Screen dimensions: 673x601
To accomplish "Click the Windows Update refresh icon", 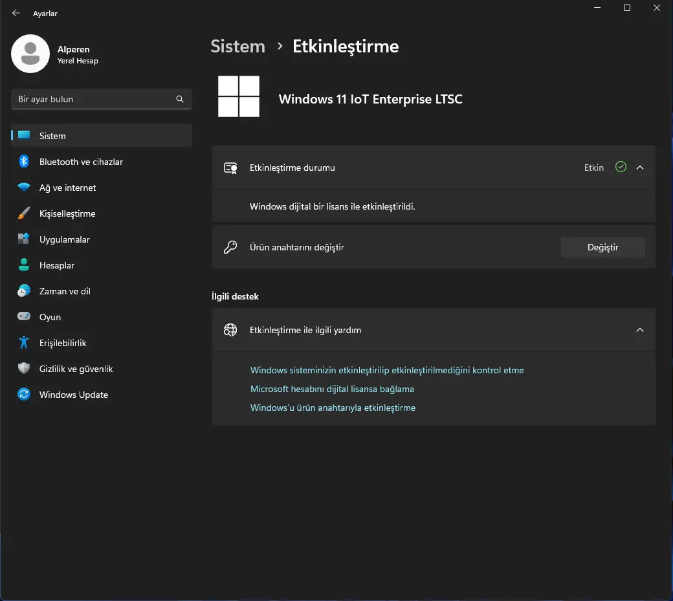I will [x=24, y=394].
